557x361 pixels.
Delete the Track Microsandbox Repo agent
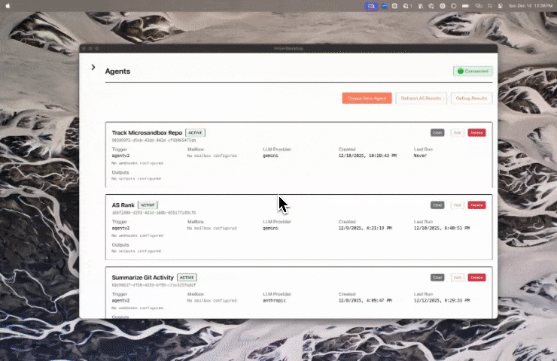click(x=476, y=132)
